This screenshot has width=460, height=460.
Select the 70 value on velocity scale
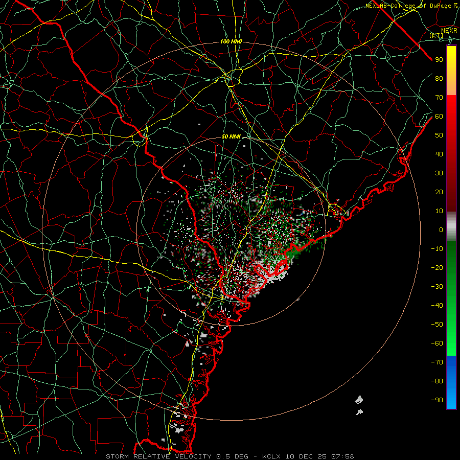[x=439, y=98]
